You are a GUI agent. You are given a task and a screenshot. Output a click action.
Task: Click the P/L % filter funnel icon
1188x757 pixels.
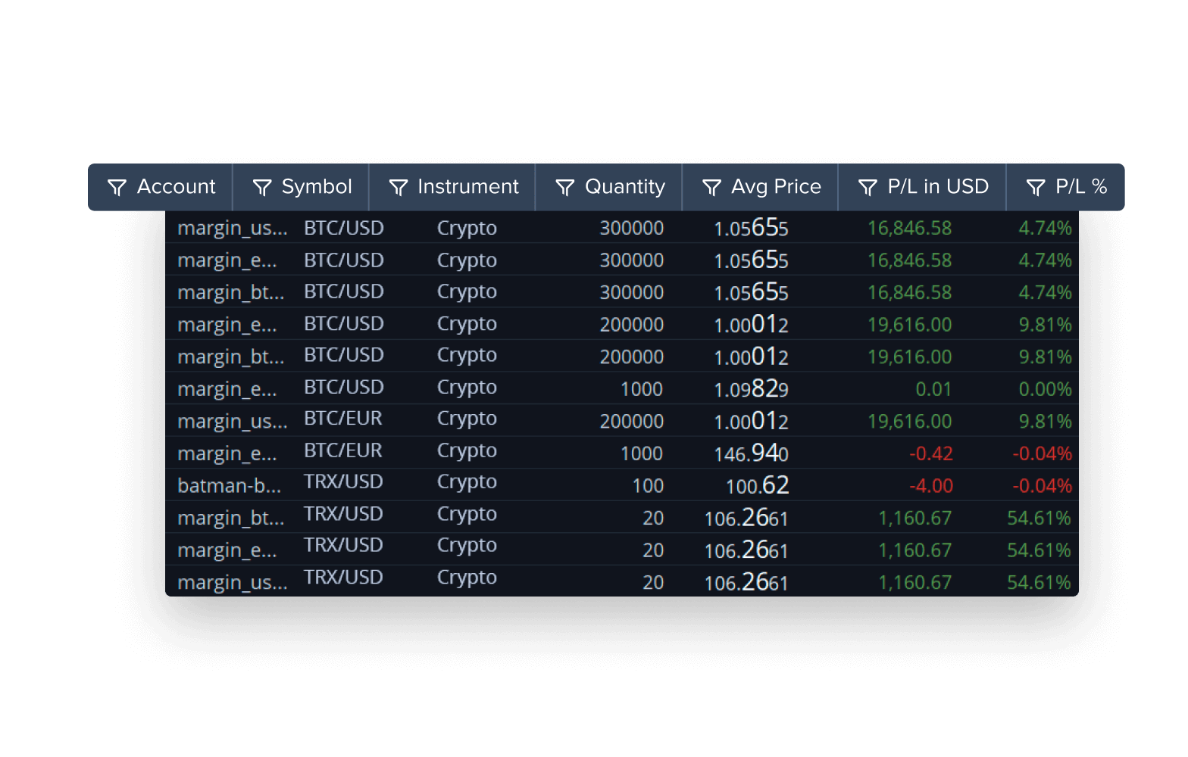tap(1036, 187)
